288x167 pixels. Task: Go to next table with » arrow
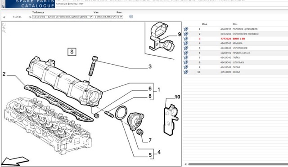pos(30,17)
